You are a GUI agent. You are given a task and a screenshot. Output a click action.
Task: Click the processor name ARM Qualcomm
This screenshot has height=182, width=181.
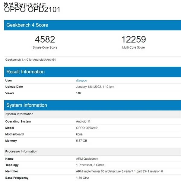pyautogui.click(x=87, y=159)
